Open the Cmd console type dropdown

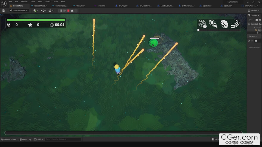click(x=39, y=139)
